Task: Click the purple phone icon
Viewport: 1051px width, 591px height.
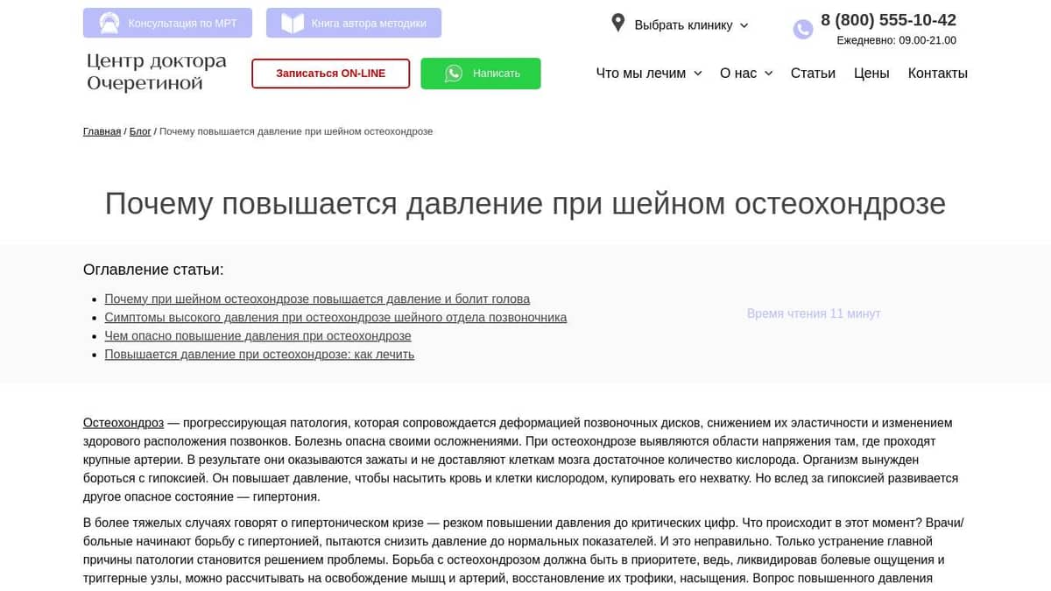Action: pos(802,30)
